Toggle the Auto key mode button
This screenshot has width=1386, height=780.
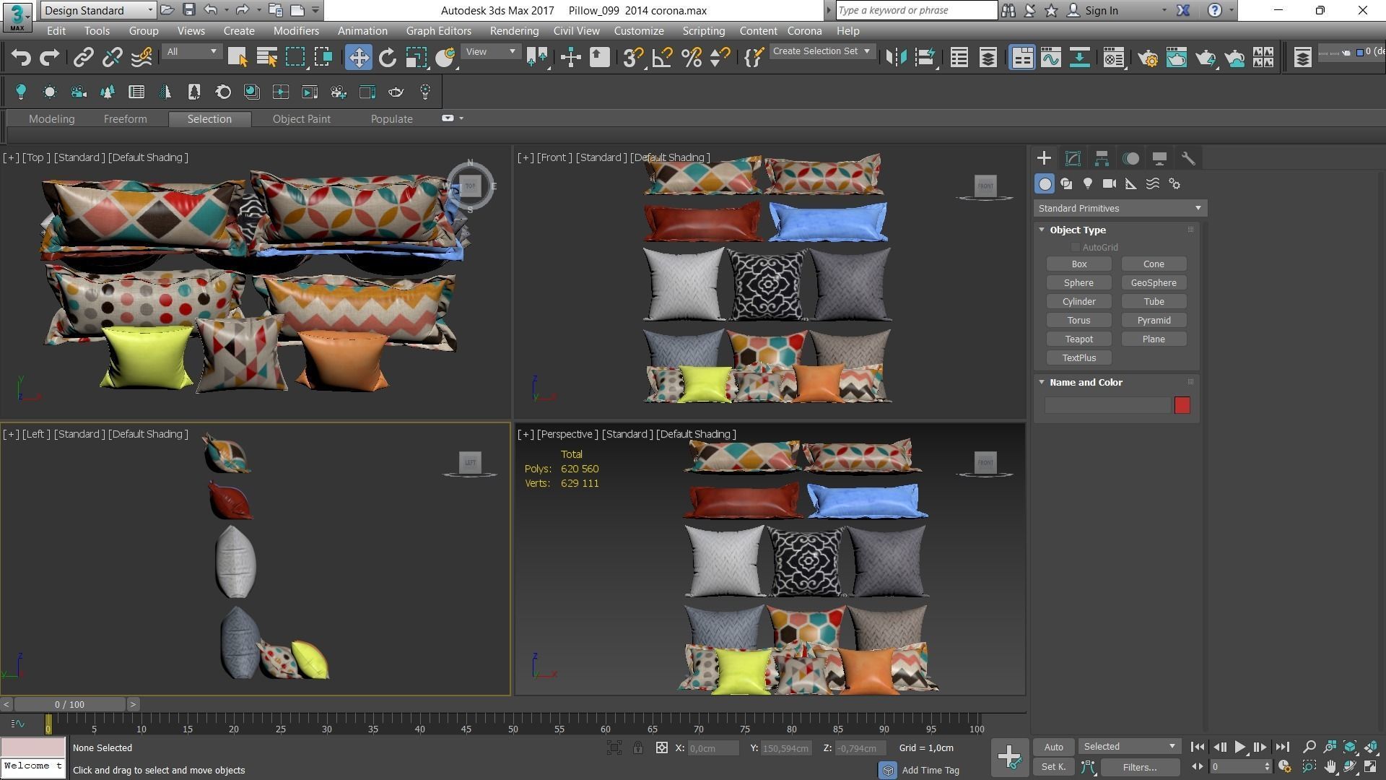coord(1053,747)
